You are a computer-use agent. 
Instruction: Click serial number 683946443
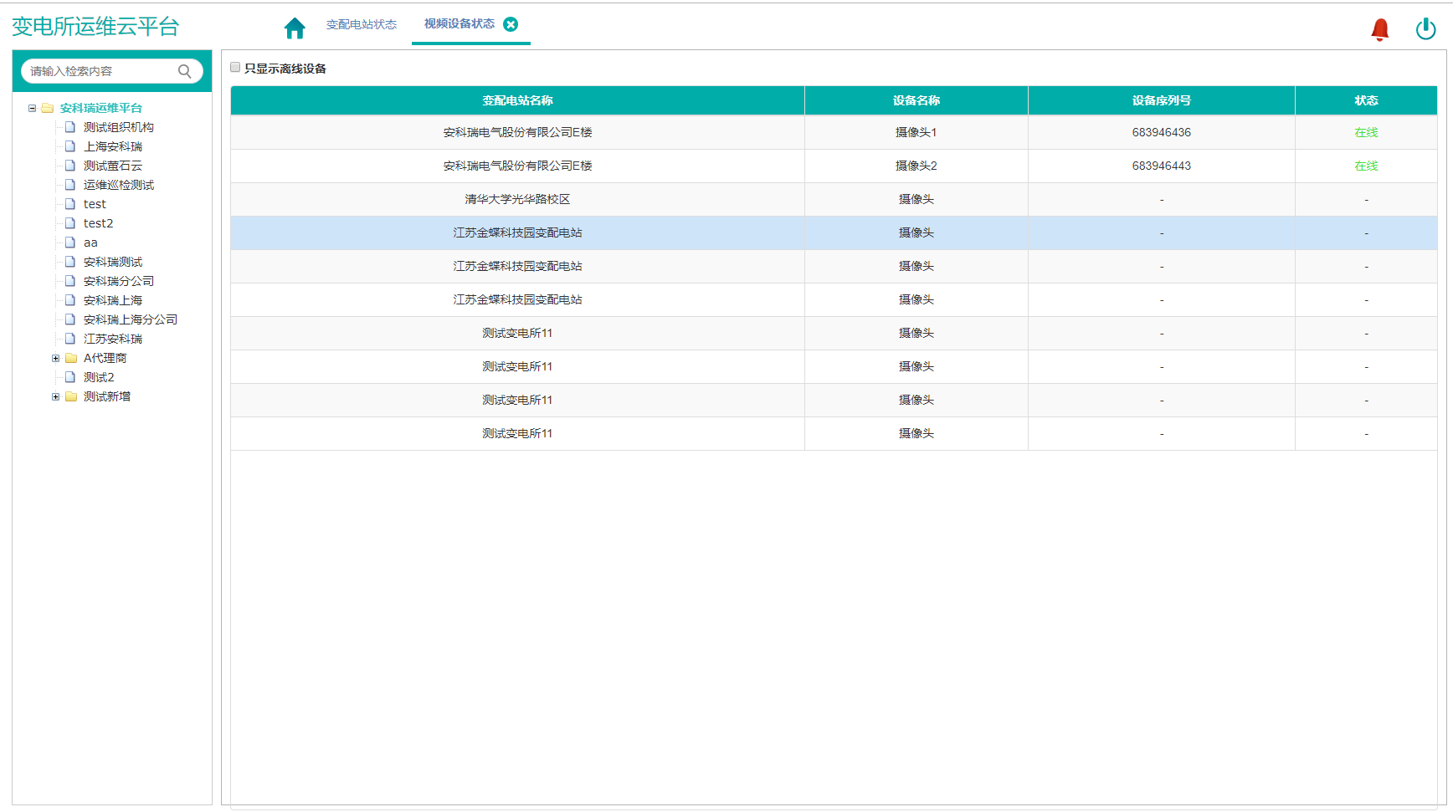1162,166
